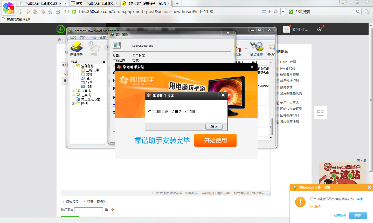Switch to tab 搜索 - 中国最大的安卓模拟

[x=95, y=3]
